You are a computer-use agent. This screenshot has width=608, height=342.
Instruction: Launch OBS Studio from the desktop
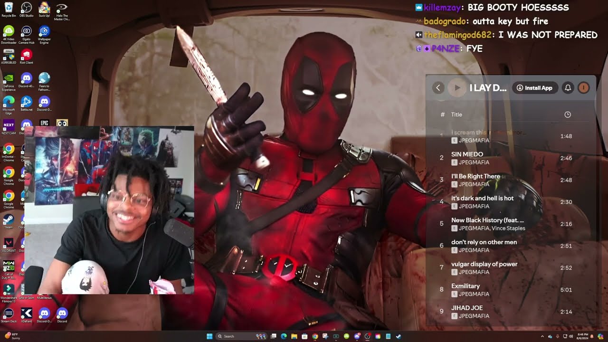[27, 9]
